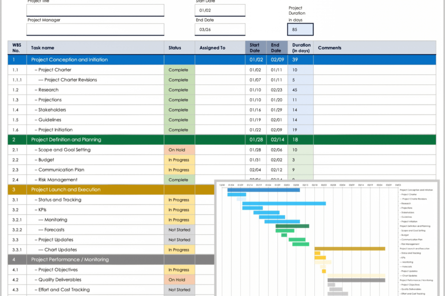Click the gold Project Launch and Execution Gantt bar
Image resolution: width=445 pixels, height=296 pixels.
tap(350, 248)
